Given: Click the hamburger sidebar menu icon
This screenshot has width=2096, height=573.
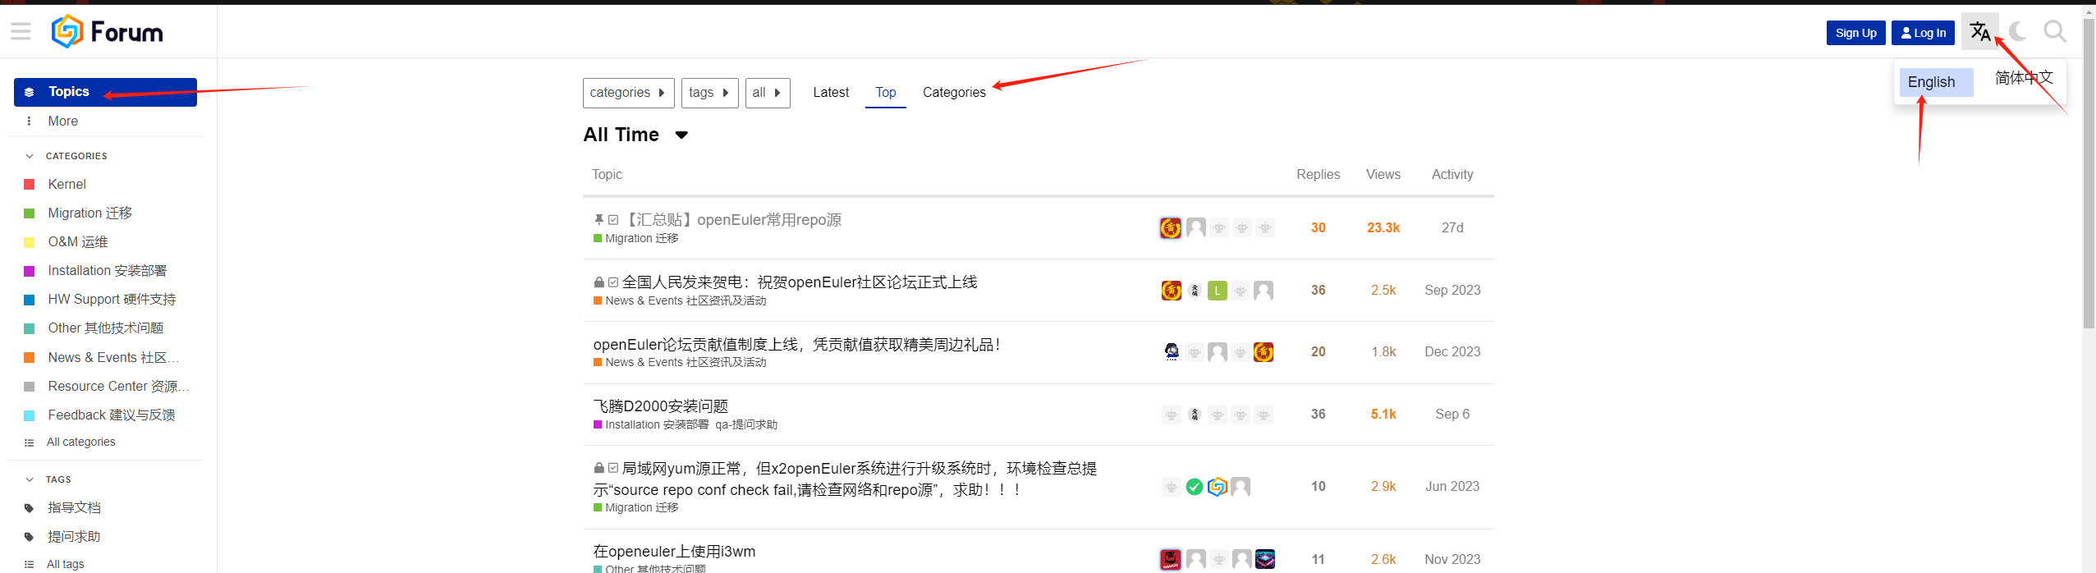Looking at the screenshot, I should 21,32.
